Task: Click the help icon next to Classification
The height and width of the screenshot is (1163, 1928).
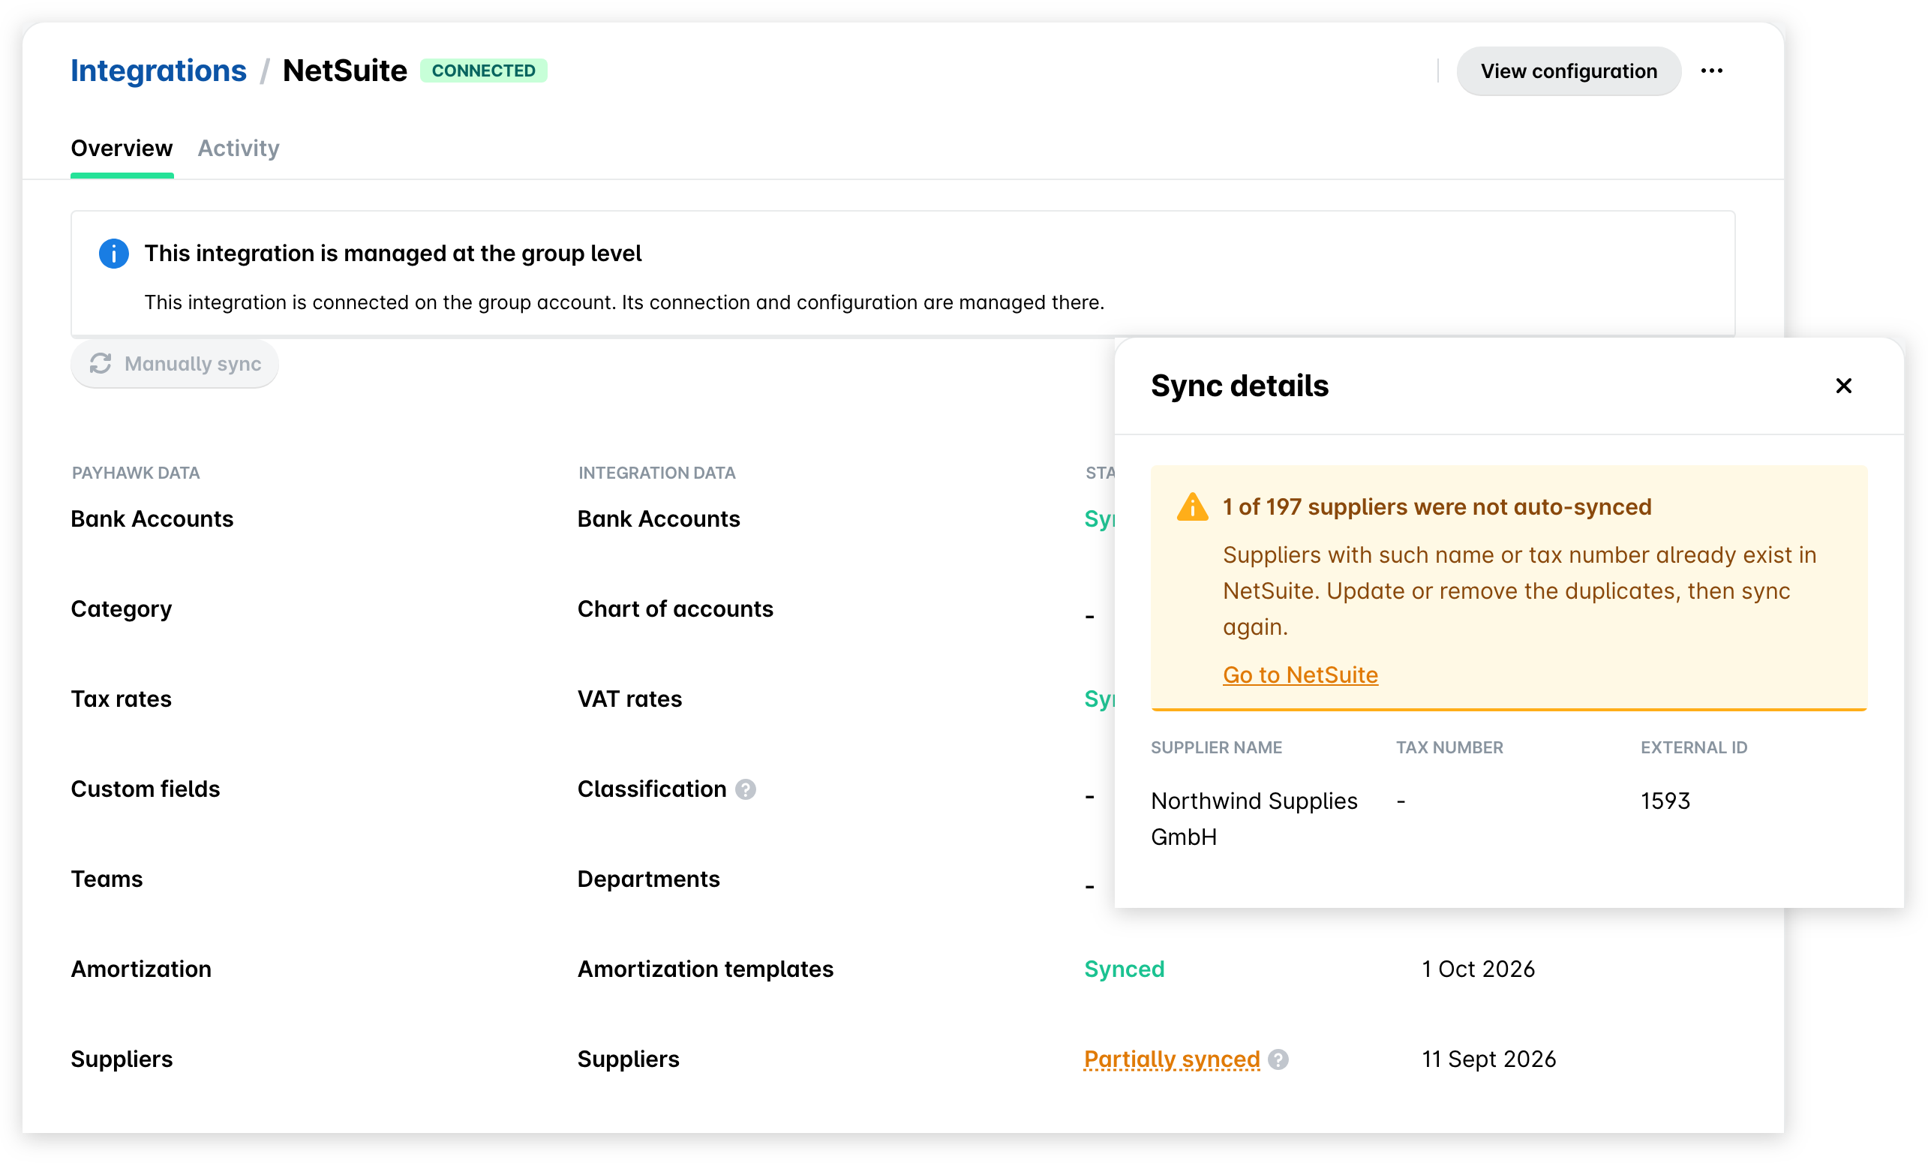Action: coord(746,789)
